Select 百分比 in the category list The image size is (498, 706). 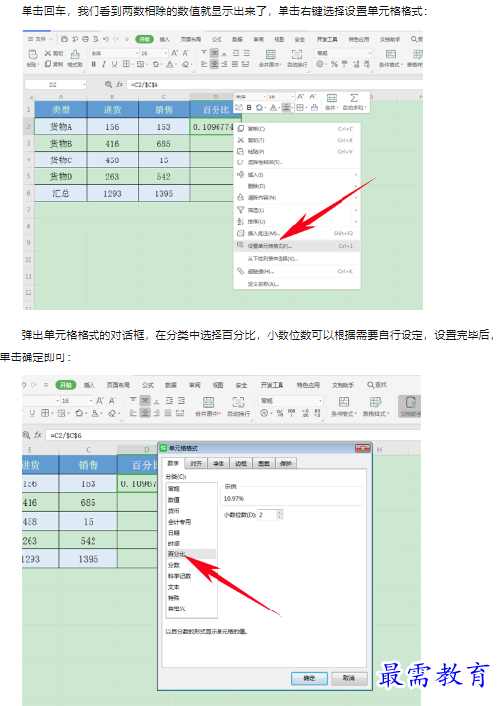191,554
